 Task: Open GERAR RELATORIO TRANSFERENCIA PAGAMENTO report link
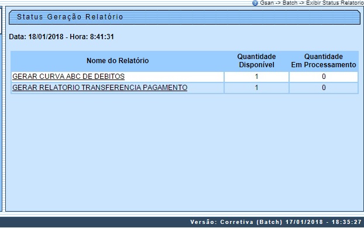click(100, 88)
